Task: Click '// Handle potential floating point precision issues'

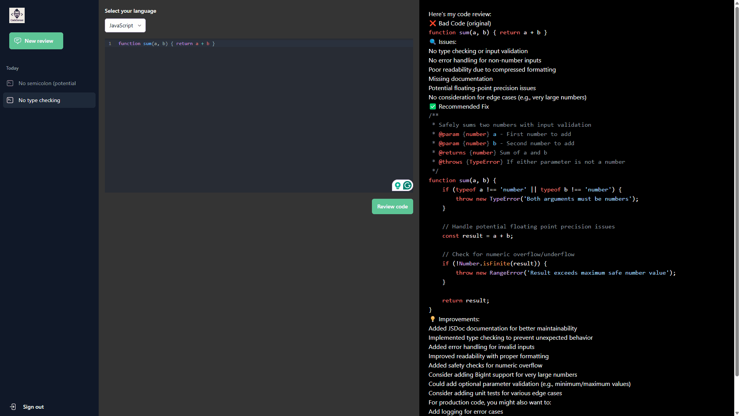Action: coord(528,227)
